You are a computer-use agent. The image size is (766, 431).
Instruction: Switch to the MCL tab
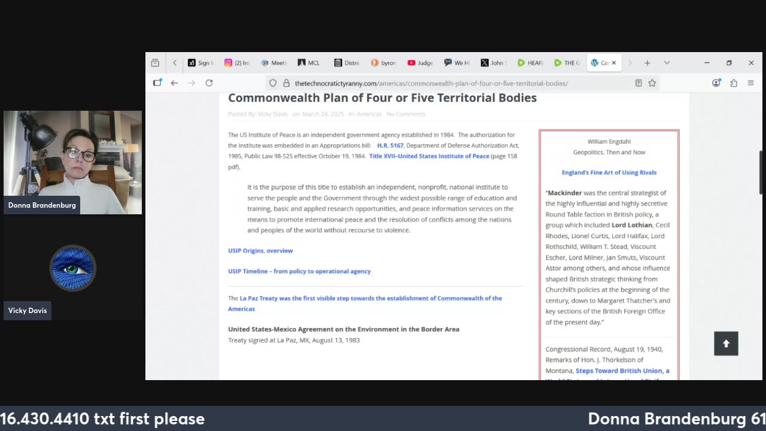coord(310,63)
